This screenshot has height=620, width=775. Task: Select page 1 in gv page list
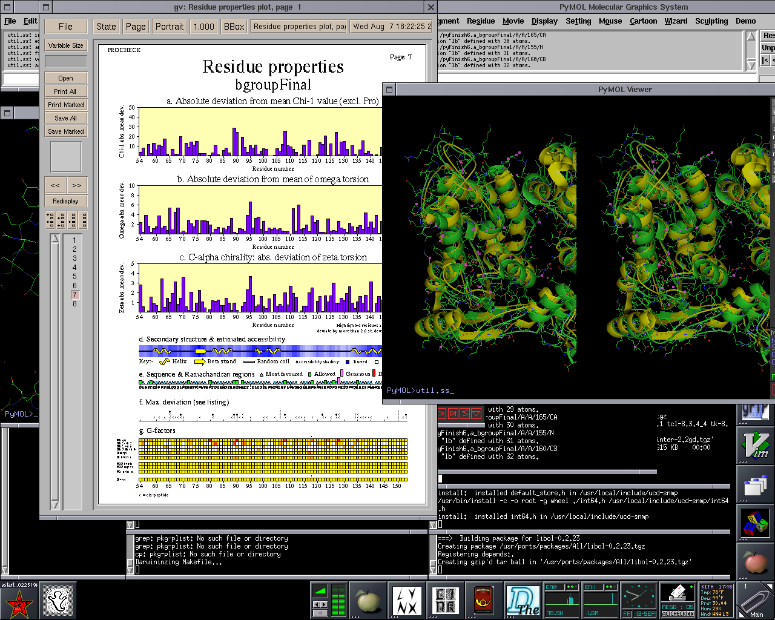pyautogui.click(x=74, y=240)
